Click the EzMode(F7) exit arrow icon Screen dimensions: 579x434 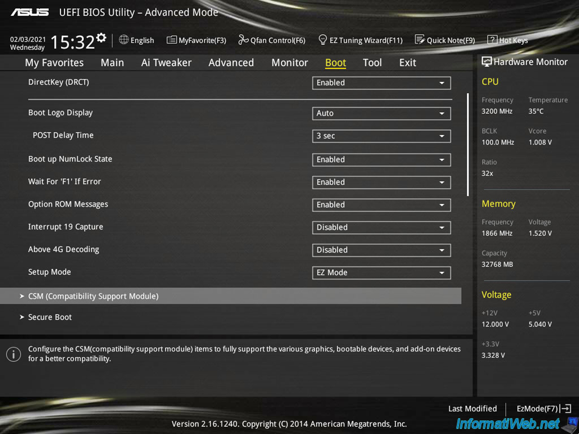(x=566, y=408)
